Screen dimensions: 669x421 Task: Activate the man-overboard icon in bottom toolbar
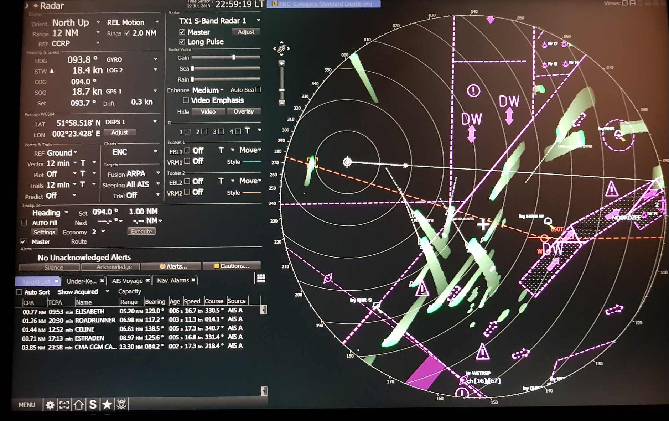pos(120,405)
